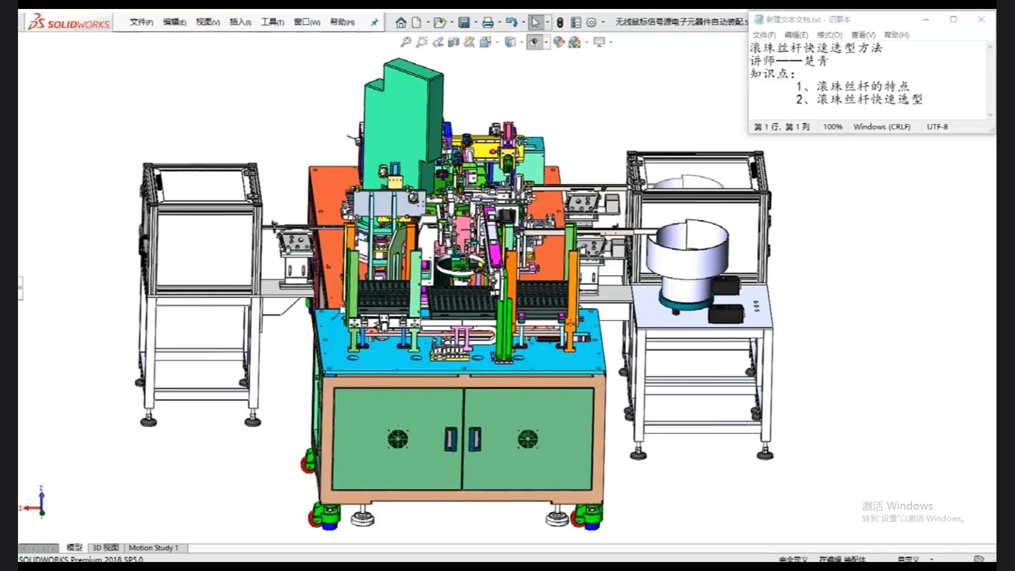Screen dimensions: 1015x571
Task: Open the 插入(I) menu in SolidWorks
Action: point(240,22)
